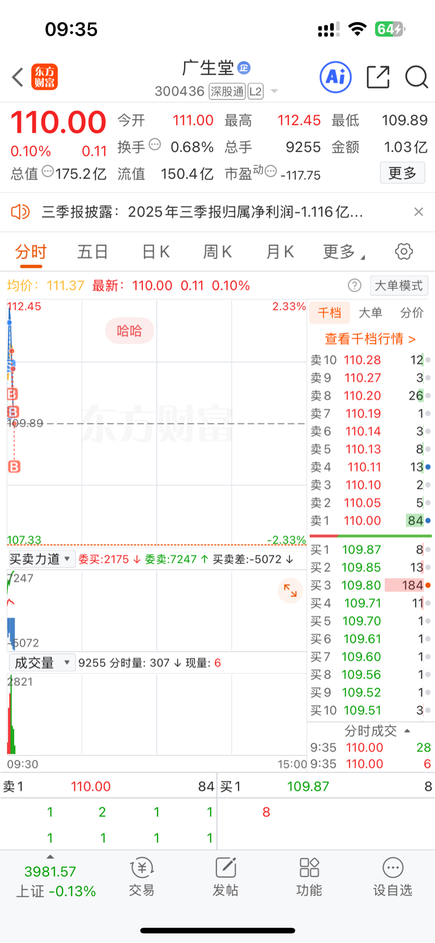Open chart settings gear icon
Screen dimensions: 435x943
(404, 251)
